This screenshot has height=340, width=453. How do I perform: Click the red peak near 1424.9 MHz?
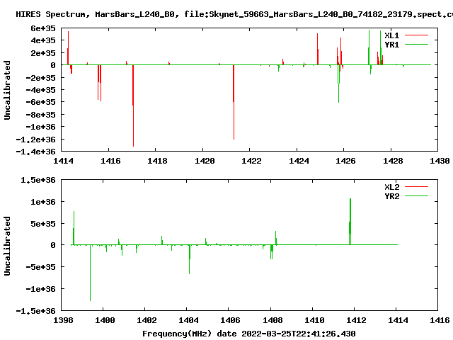(318, 49)
